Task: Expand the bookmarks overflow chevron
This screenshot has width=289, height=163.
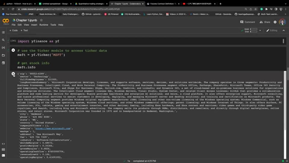Action: [x=285, y=14]
